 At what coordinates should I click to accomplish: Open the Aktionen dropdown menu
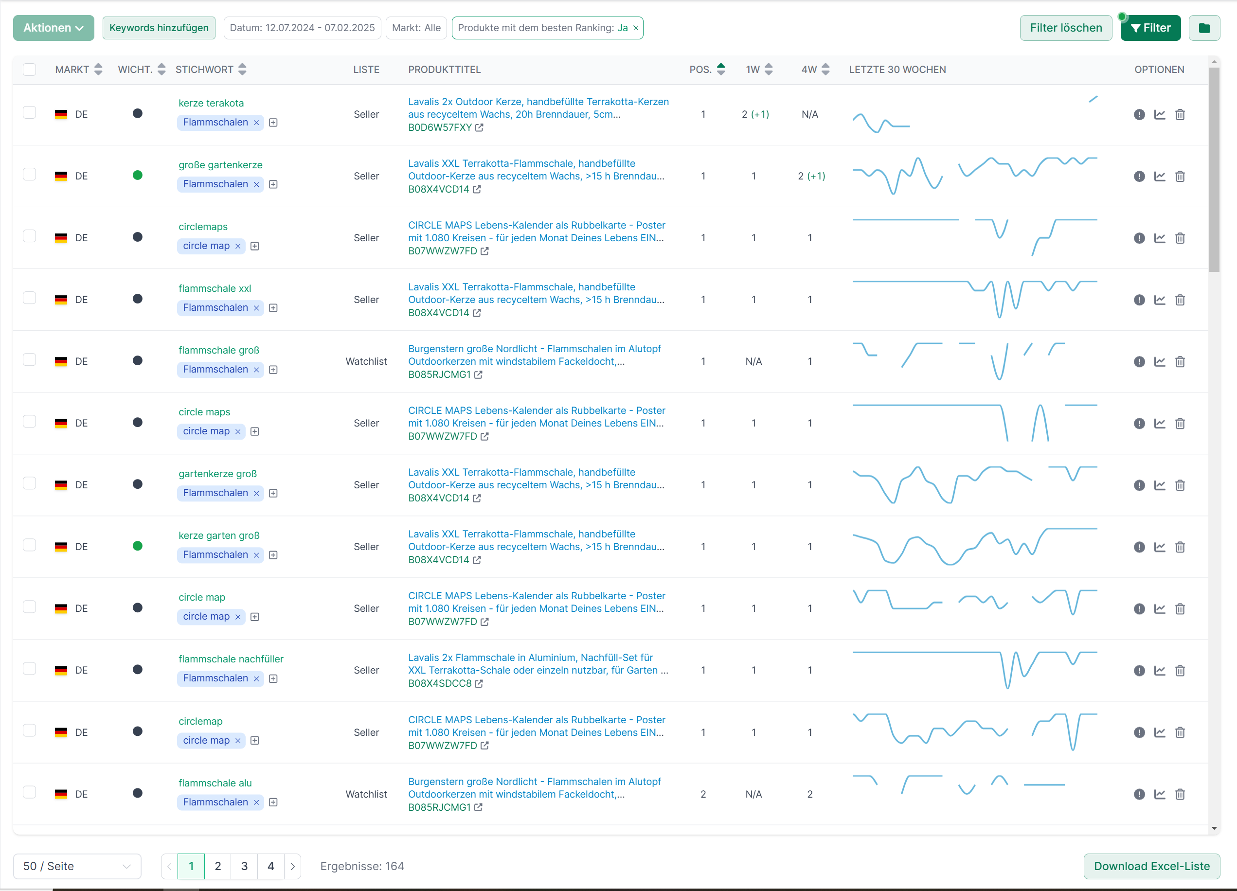point(54,28)
